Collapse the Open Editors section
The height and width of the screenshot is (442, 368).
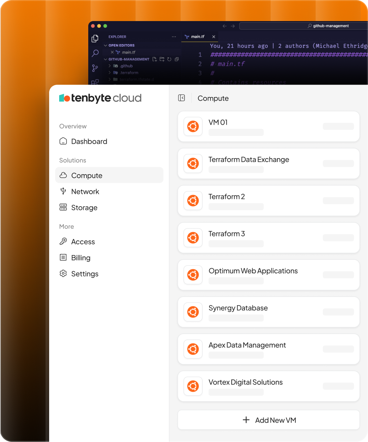coord(106,45)
